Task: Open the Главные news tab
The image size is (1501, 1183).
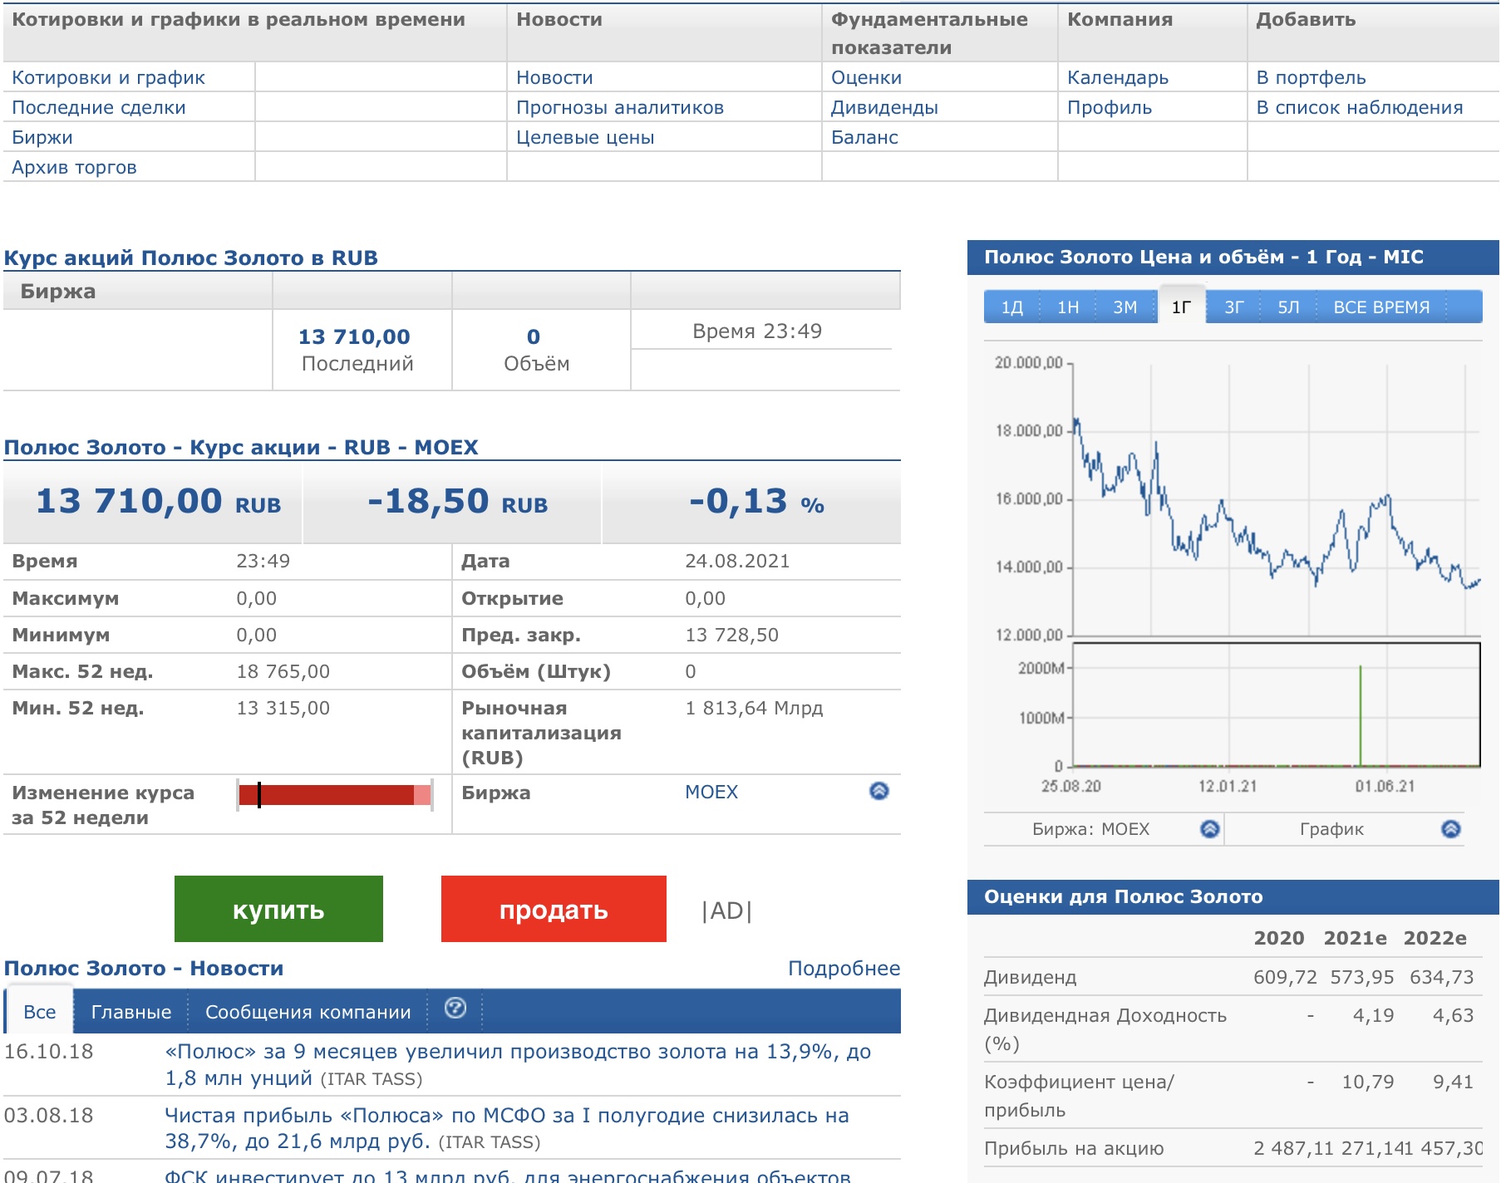Action: click(x=130, y=1012)
